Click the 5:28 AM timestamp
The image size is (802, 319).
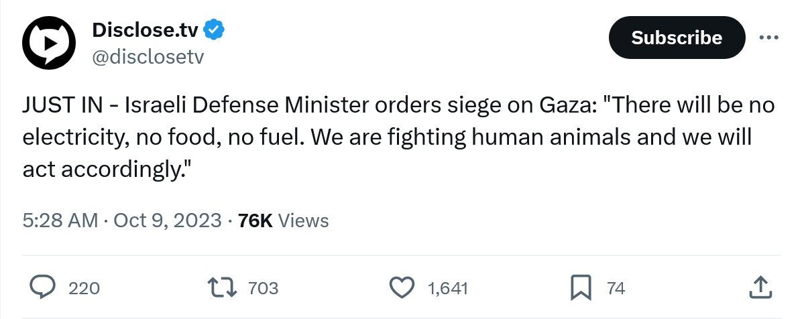[x=60, y=220]
